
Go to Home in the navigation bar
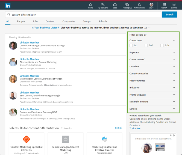[90, 6]
